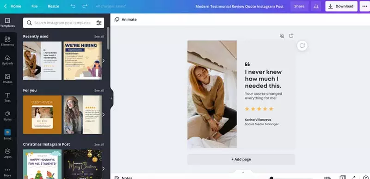Duplicate the page using copy icon
Viewport: 370px width, 179px height.
click(282, 36)
